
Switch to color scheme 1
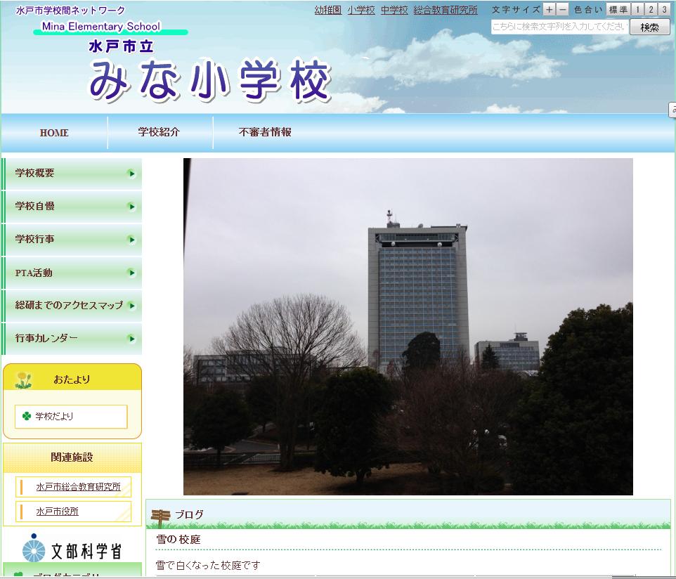coord(637,9)
